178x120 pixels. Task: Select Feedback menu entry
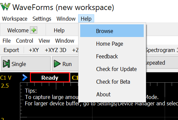[x=112, y=56]
